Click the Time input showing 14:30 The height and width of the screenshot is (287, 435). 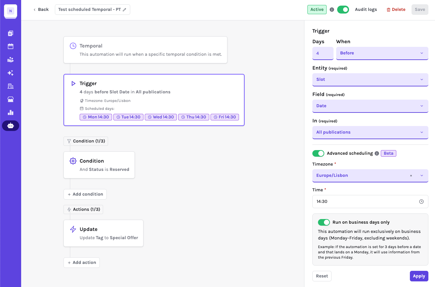(370, 202)
